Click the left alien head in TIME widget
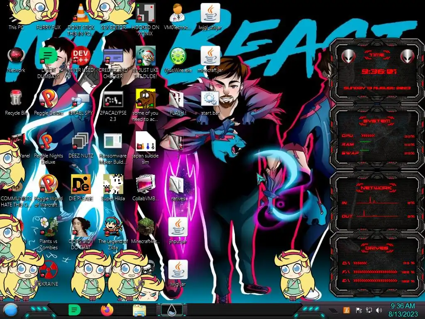The width and height of the screenshot is (425, 319). click(x=348, y=56)
